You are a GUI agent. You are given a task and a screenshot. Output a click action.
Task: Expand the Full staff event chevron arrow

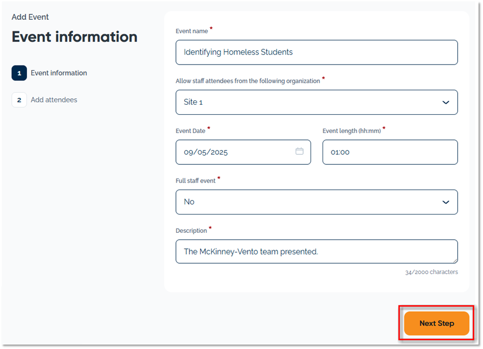[445, 202]
